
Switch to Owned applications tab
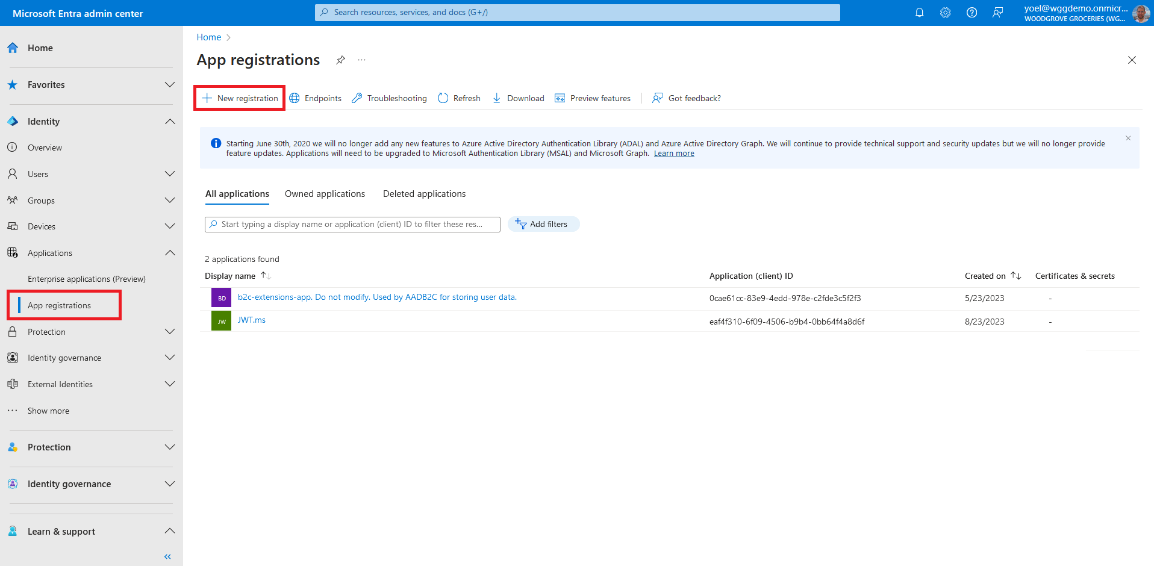(x=325, y=194)
